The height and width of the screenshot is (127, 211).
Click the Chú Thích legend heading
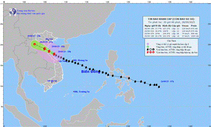tap(172, 41)
